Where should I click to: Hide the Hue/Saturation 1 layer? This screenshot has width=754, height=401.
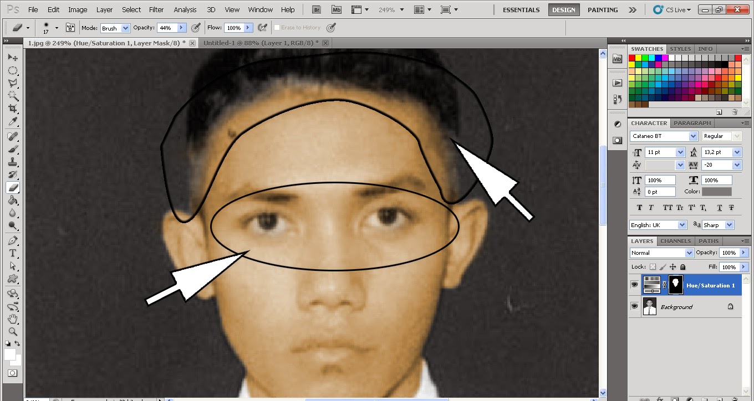pyautogui.click(x=634, y=285)
